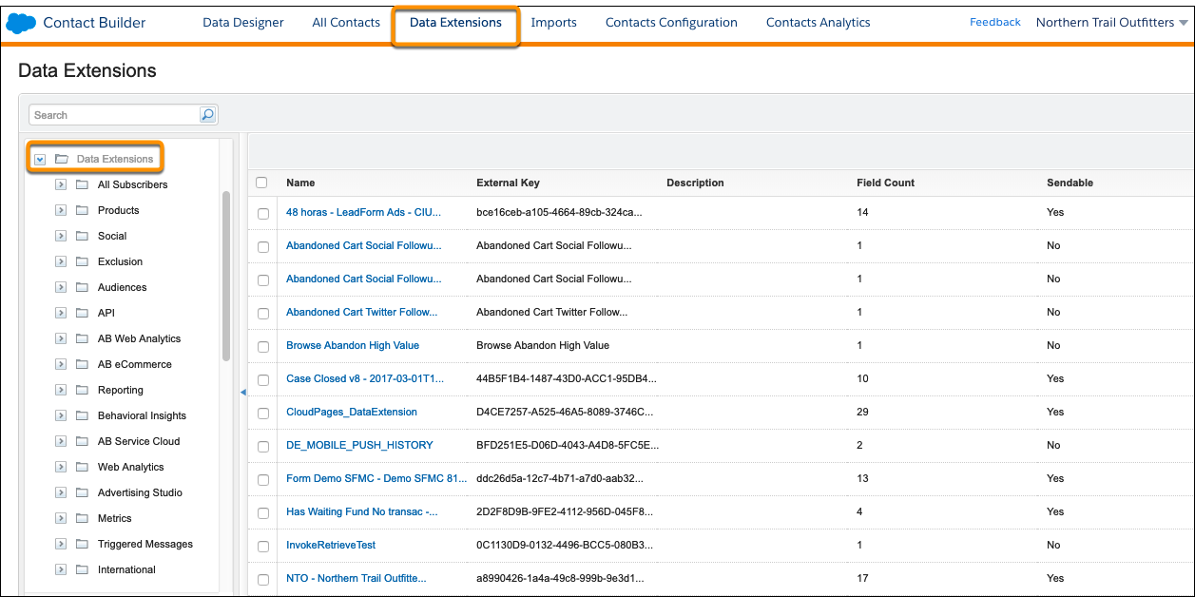The width and height of the screenshot is (1195, 597).
Task: Click the AB Service Cloud folder icon
Action: 82,441
